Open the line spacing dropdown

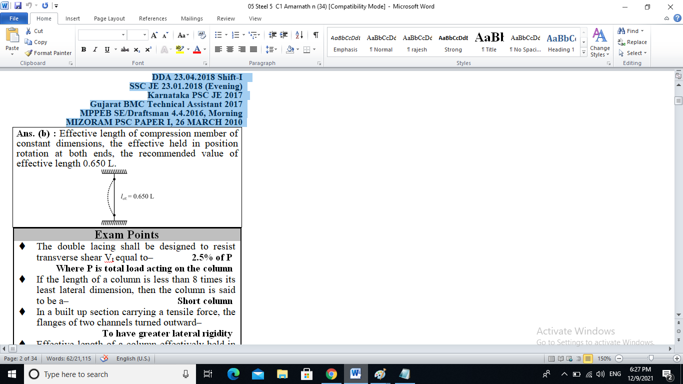pos(271,49)
